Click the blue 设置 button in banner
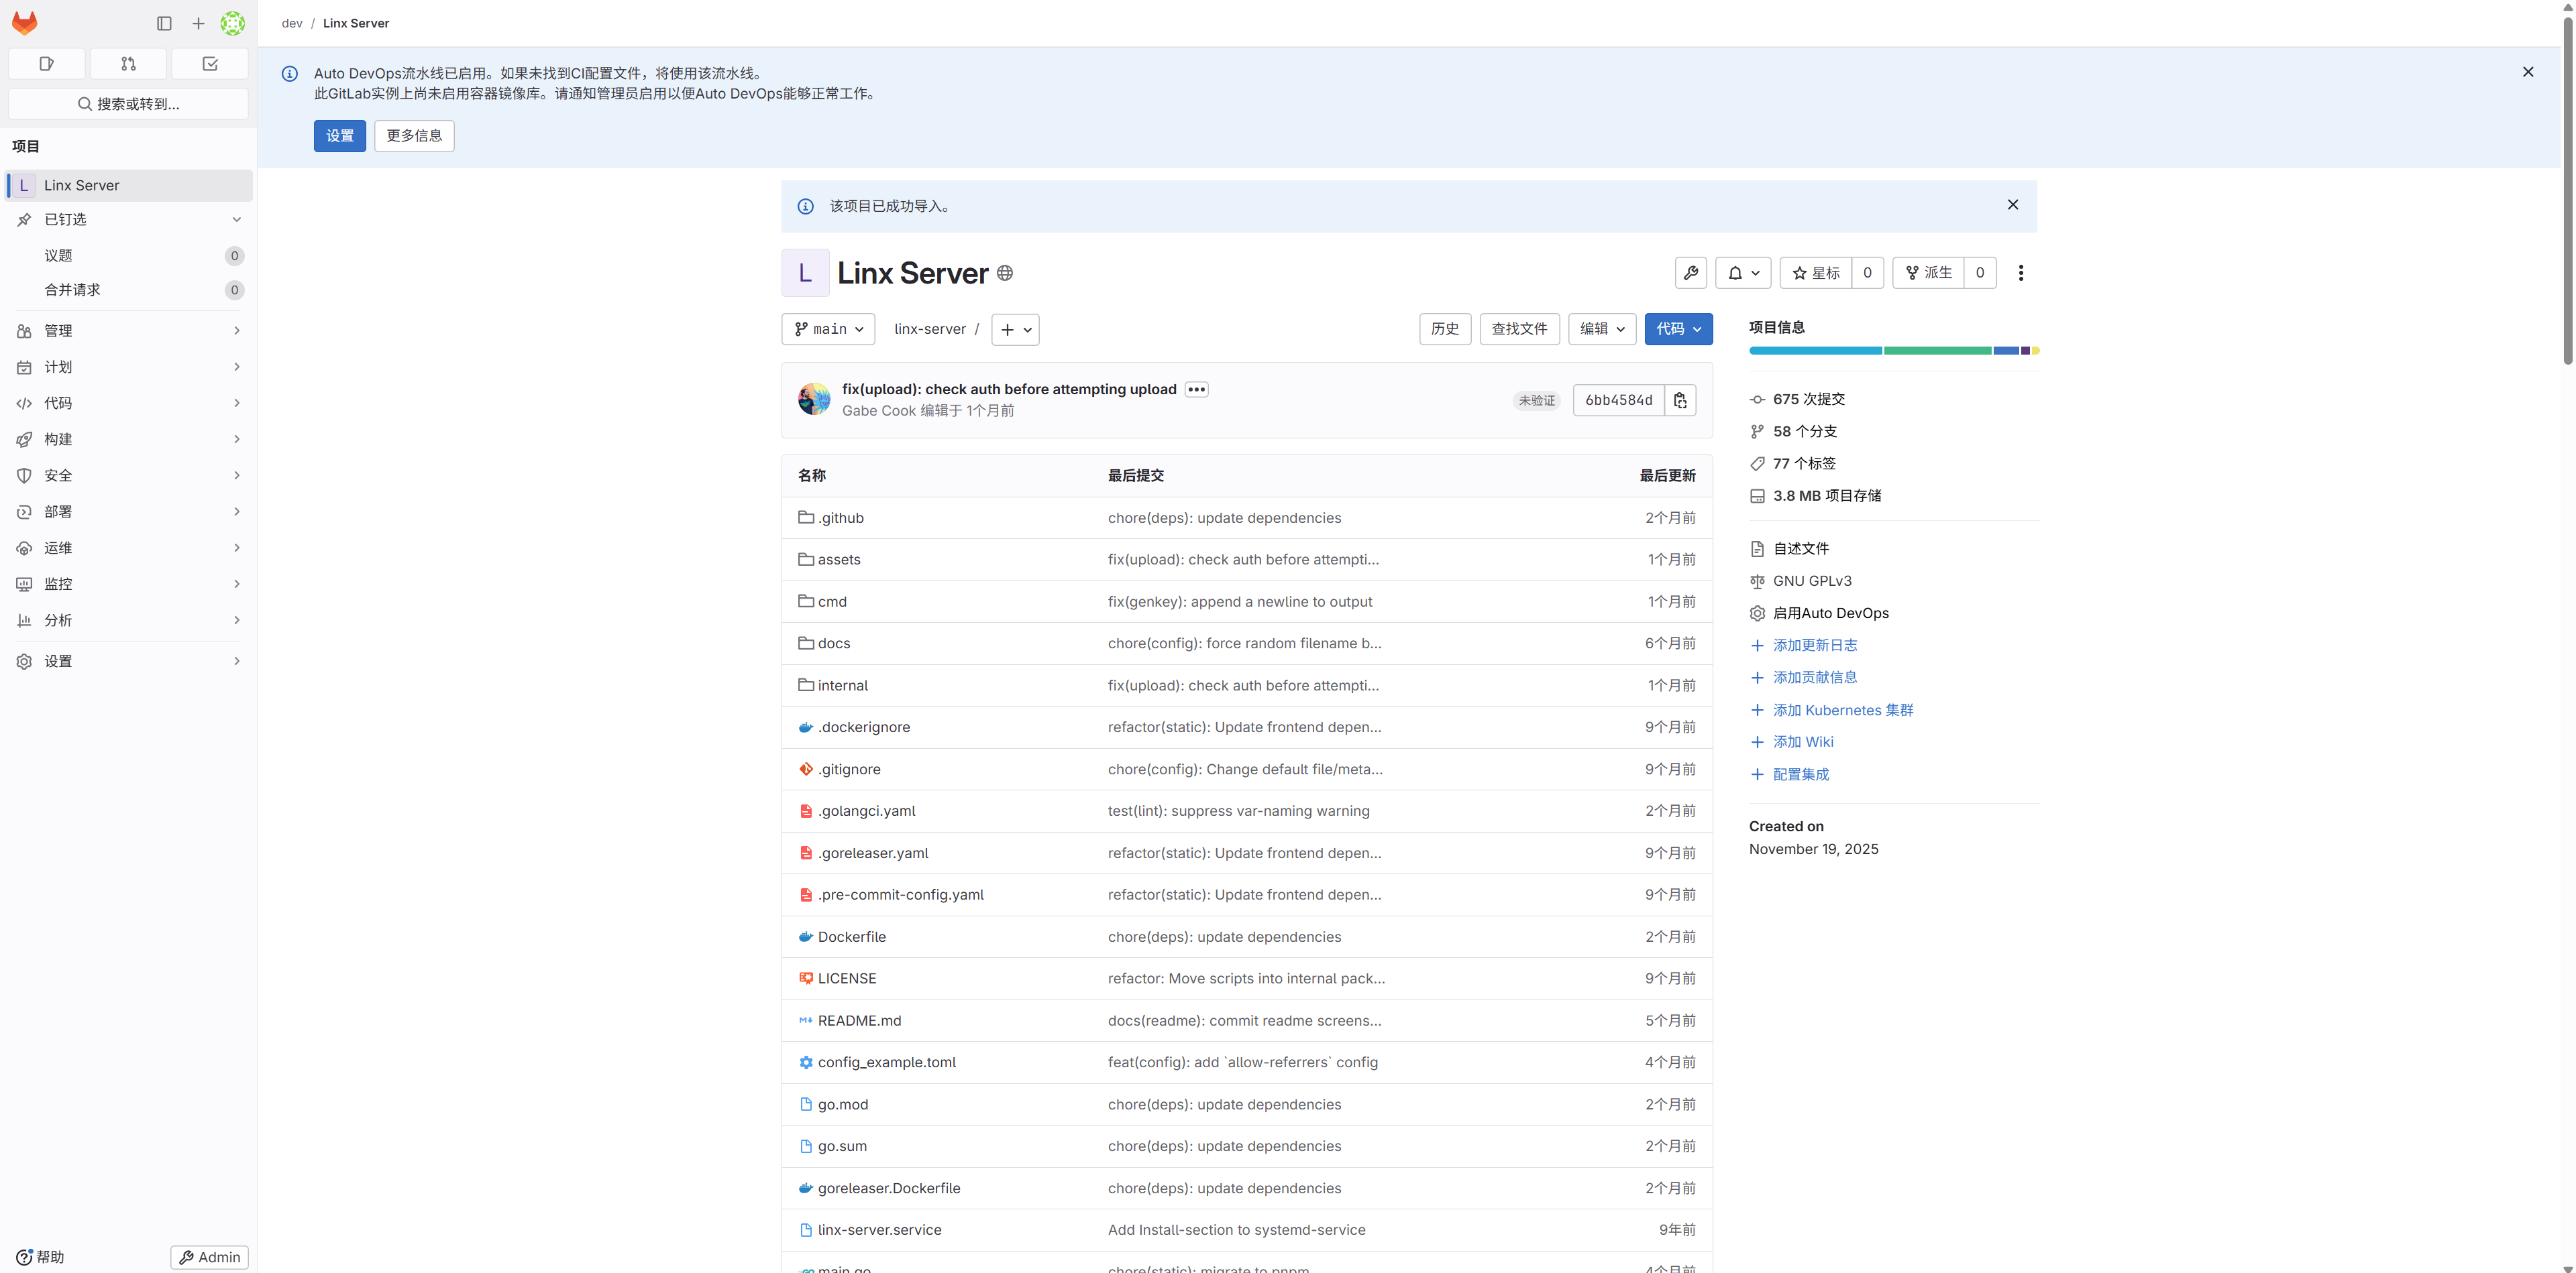 pos(340,136)
